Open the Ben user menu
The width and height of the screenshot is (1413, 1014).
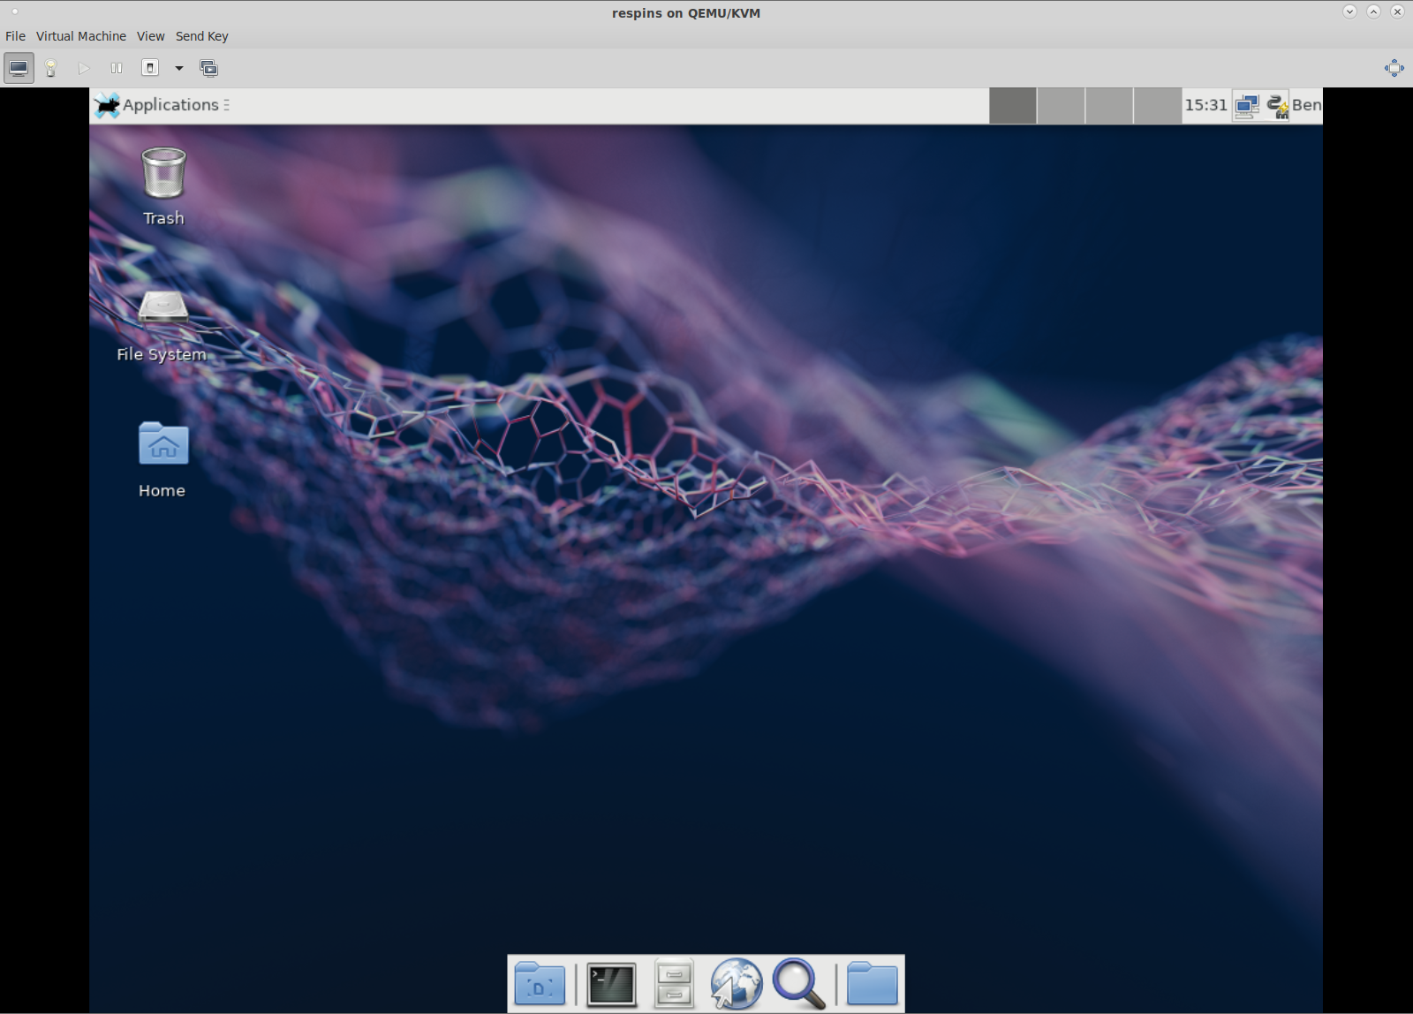click(x=1306, y=105)
